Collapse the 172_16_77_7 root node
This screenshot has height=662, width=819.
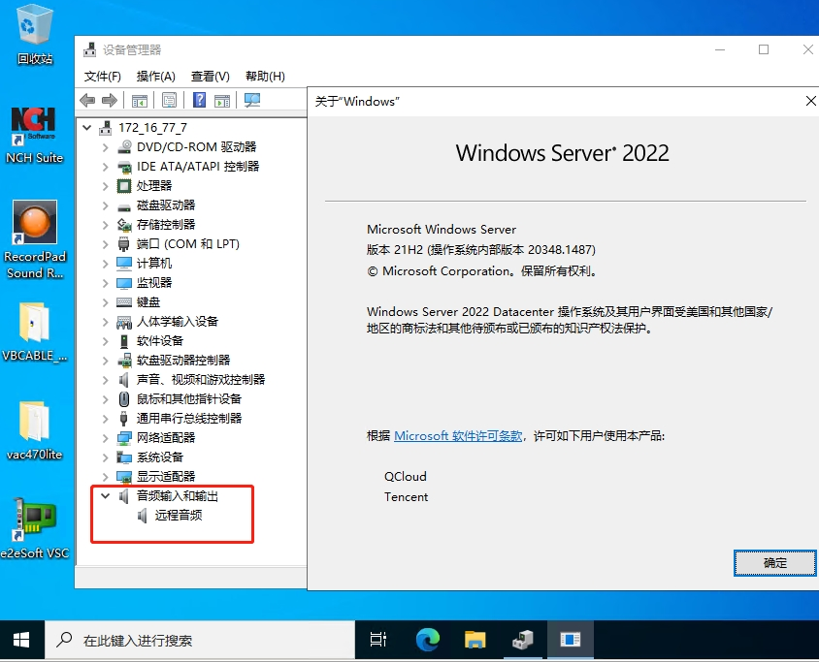[x=87, y=127]
